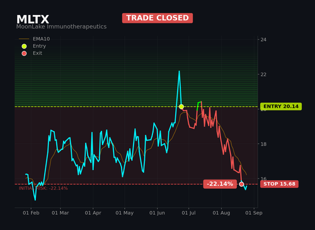Click the TRADE CLOSED badge
The width and height of the screenshot is (315, 230).
(157, 18)
